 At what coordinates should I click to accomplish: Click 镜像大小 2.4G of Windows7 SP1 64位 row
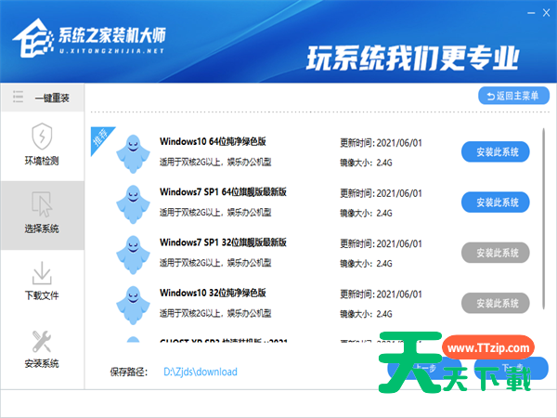[x=366, y=214]
